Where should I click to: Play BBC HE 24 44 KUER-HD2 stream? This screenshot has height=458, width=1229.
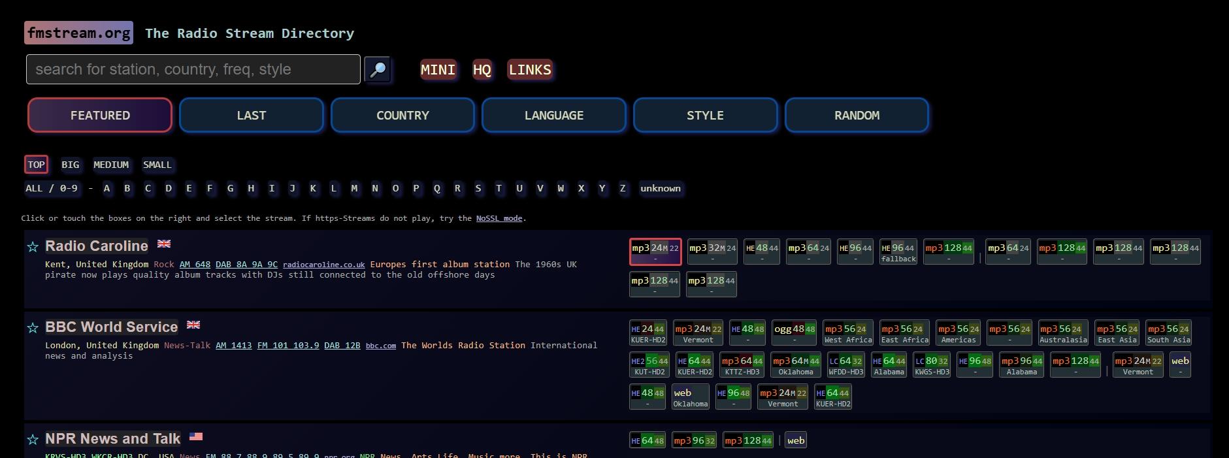coord(649,333)
